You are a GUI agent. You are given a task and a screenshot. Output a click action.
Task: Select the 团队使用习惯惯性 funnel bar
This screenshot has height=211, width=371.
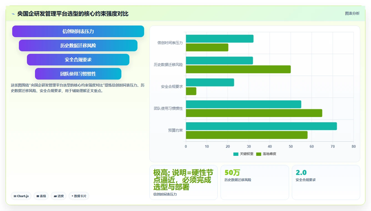[78, 74]
